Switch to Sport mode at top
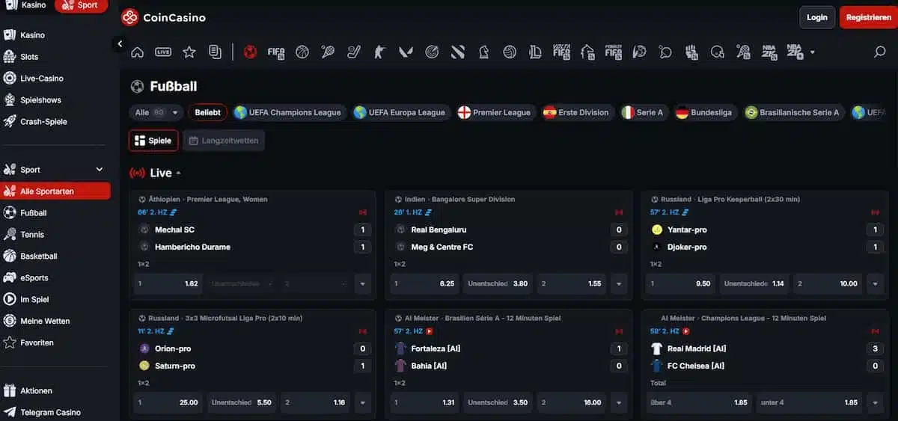Screen dimensions: 898x421 pyautogui.click(x=81, y=5)
